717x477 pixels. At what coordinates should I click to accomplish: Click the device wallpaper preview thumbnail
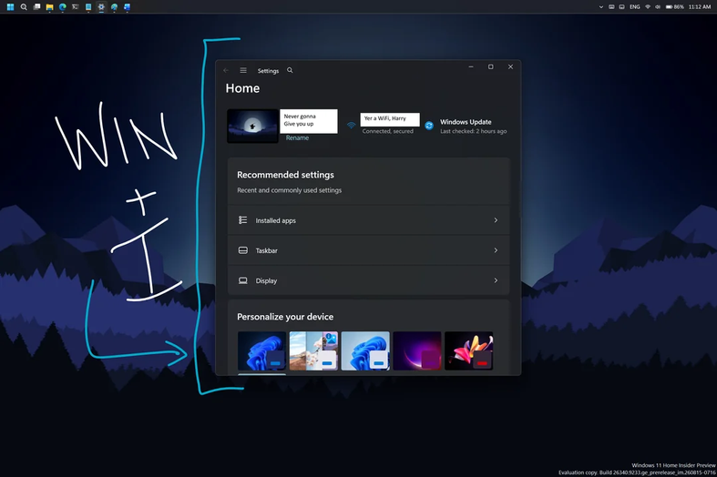(x=252, y=126)
